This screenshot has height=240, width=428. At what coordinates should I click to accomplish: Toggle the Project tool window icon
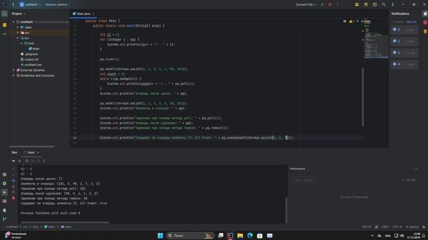tap(5, 14)
